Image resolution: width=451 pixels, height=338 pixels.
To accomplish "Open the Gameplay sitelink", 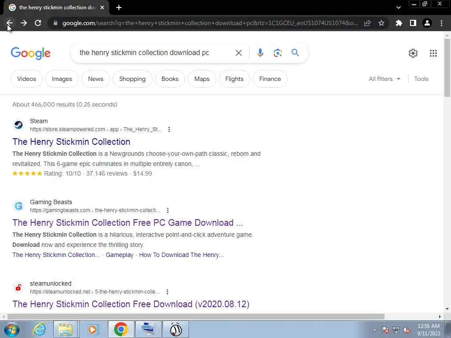I will 119,255.
